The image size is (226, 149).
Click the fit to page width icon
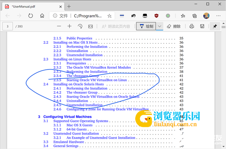coord(90,26)
